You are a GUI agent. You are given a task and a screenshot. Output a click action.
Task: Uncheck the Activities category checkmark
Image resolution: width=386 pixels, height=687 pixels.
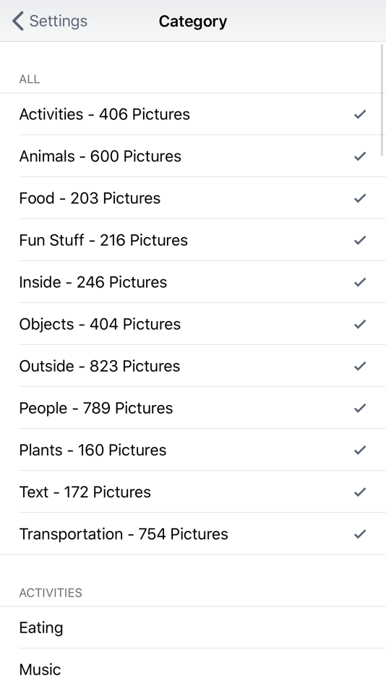[360, 114]
